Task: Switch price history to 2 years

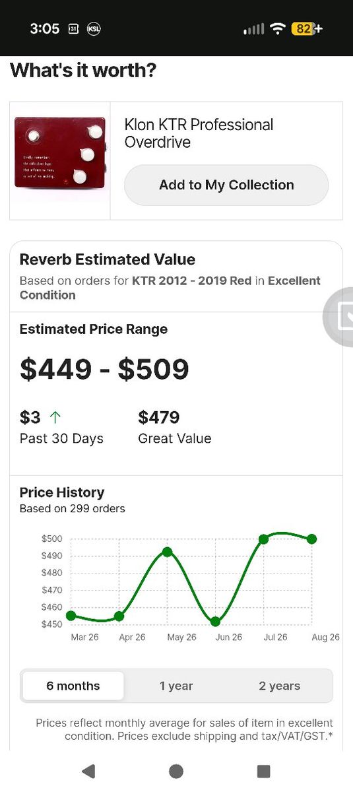Action: (x=279, y=686)
